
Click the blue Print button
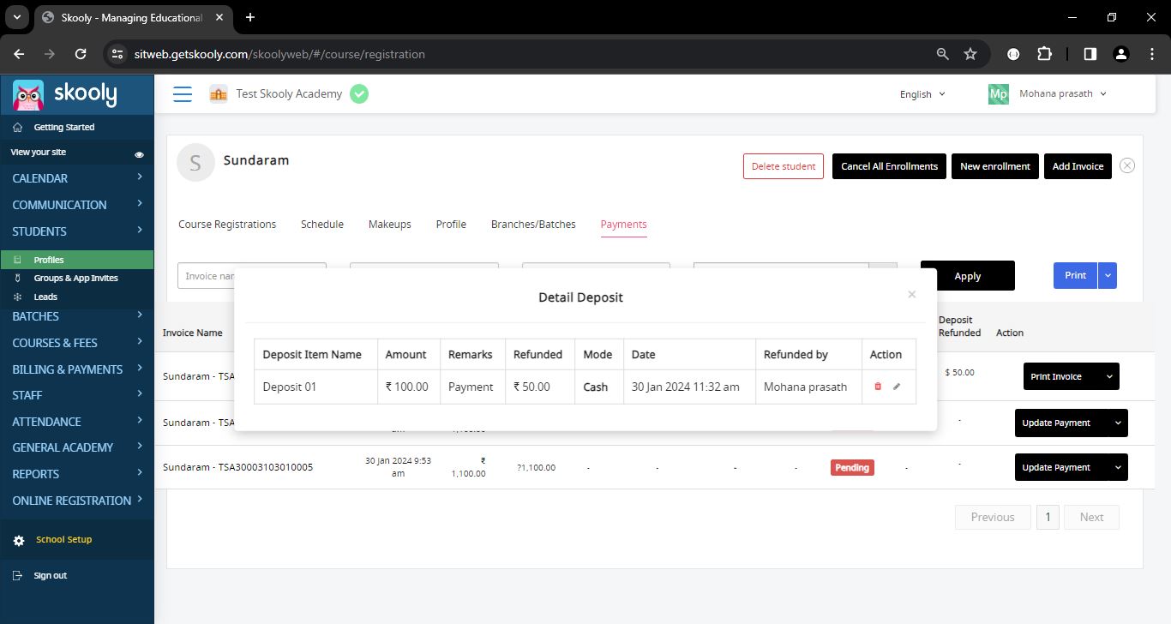(1075, 275)
